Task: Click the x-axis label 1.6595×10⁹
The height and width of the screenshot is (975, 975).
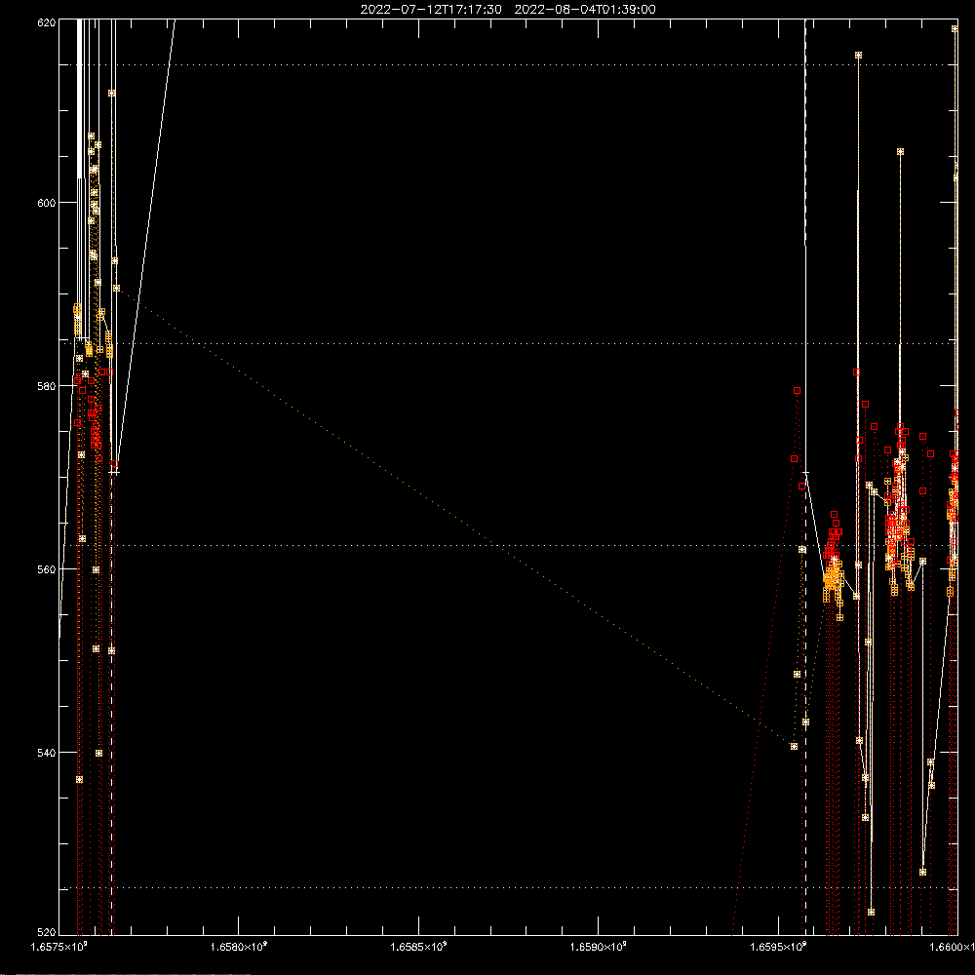Action: (x=778, y=947)
